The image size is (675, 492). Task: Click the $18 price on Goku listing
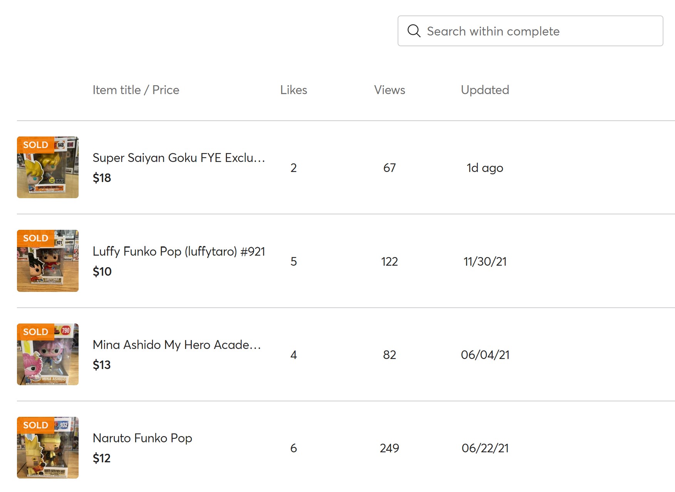102,178
